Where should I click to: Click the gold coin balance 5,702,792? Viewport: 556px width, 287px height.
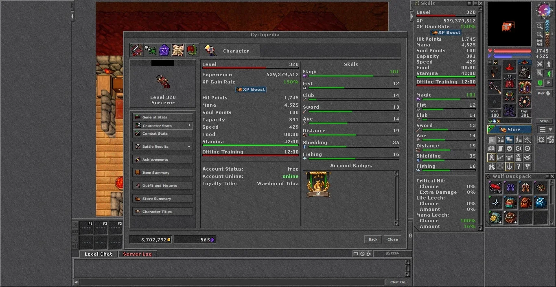[x=151, y=240]
